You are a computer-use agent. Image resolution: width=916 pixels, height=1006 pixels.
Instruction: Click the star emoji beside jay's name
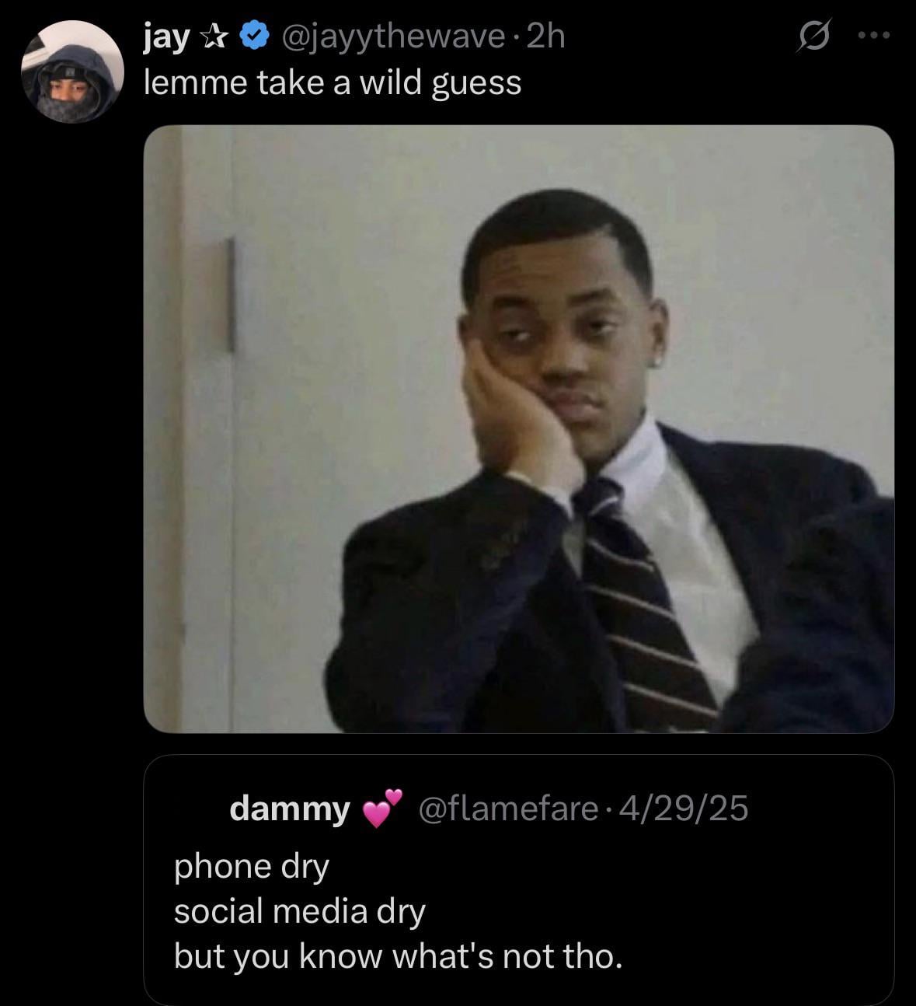pyautogui.click(x=213, y=37)
